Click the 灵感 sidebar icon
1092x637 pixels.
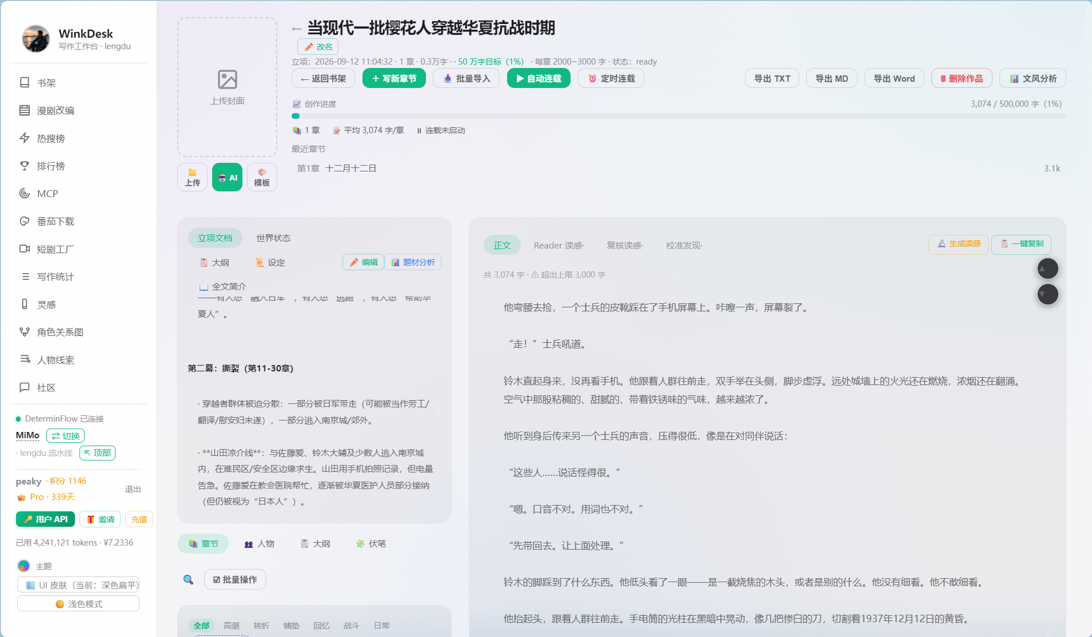point(25,305)
